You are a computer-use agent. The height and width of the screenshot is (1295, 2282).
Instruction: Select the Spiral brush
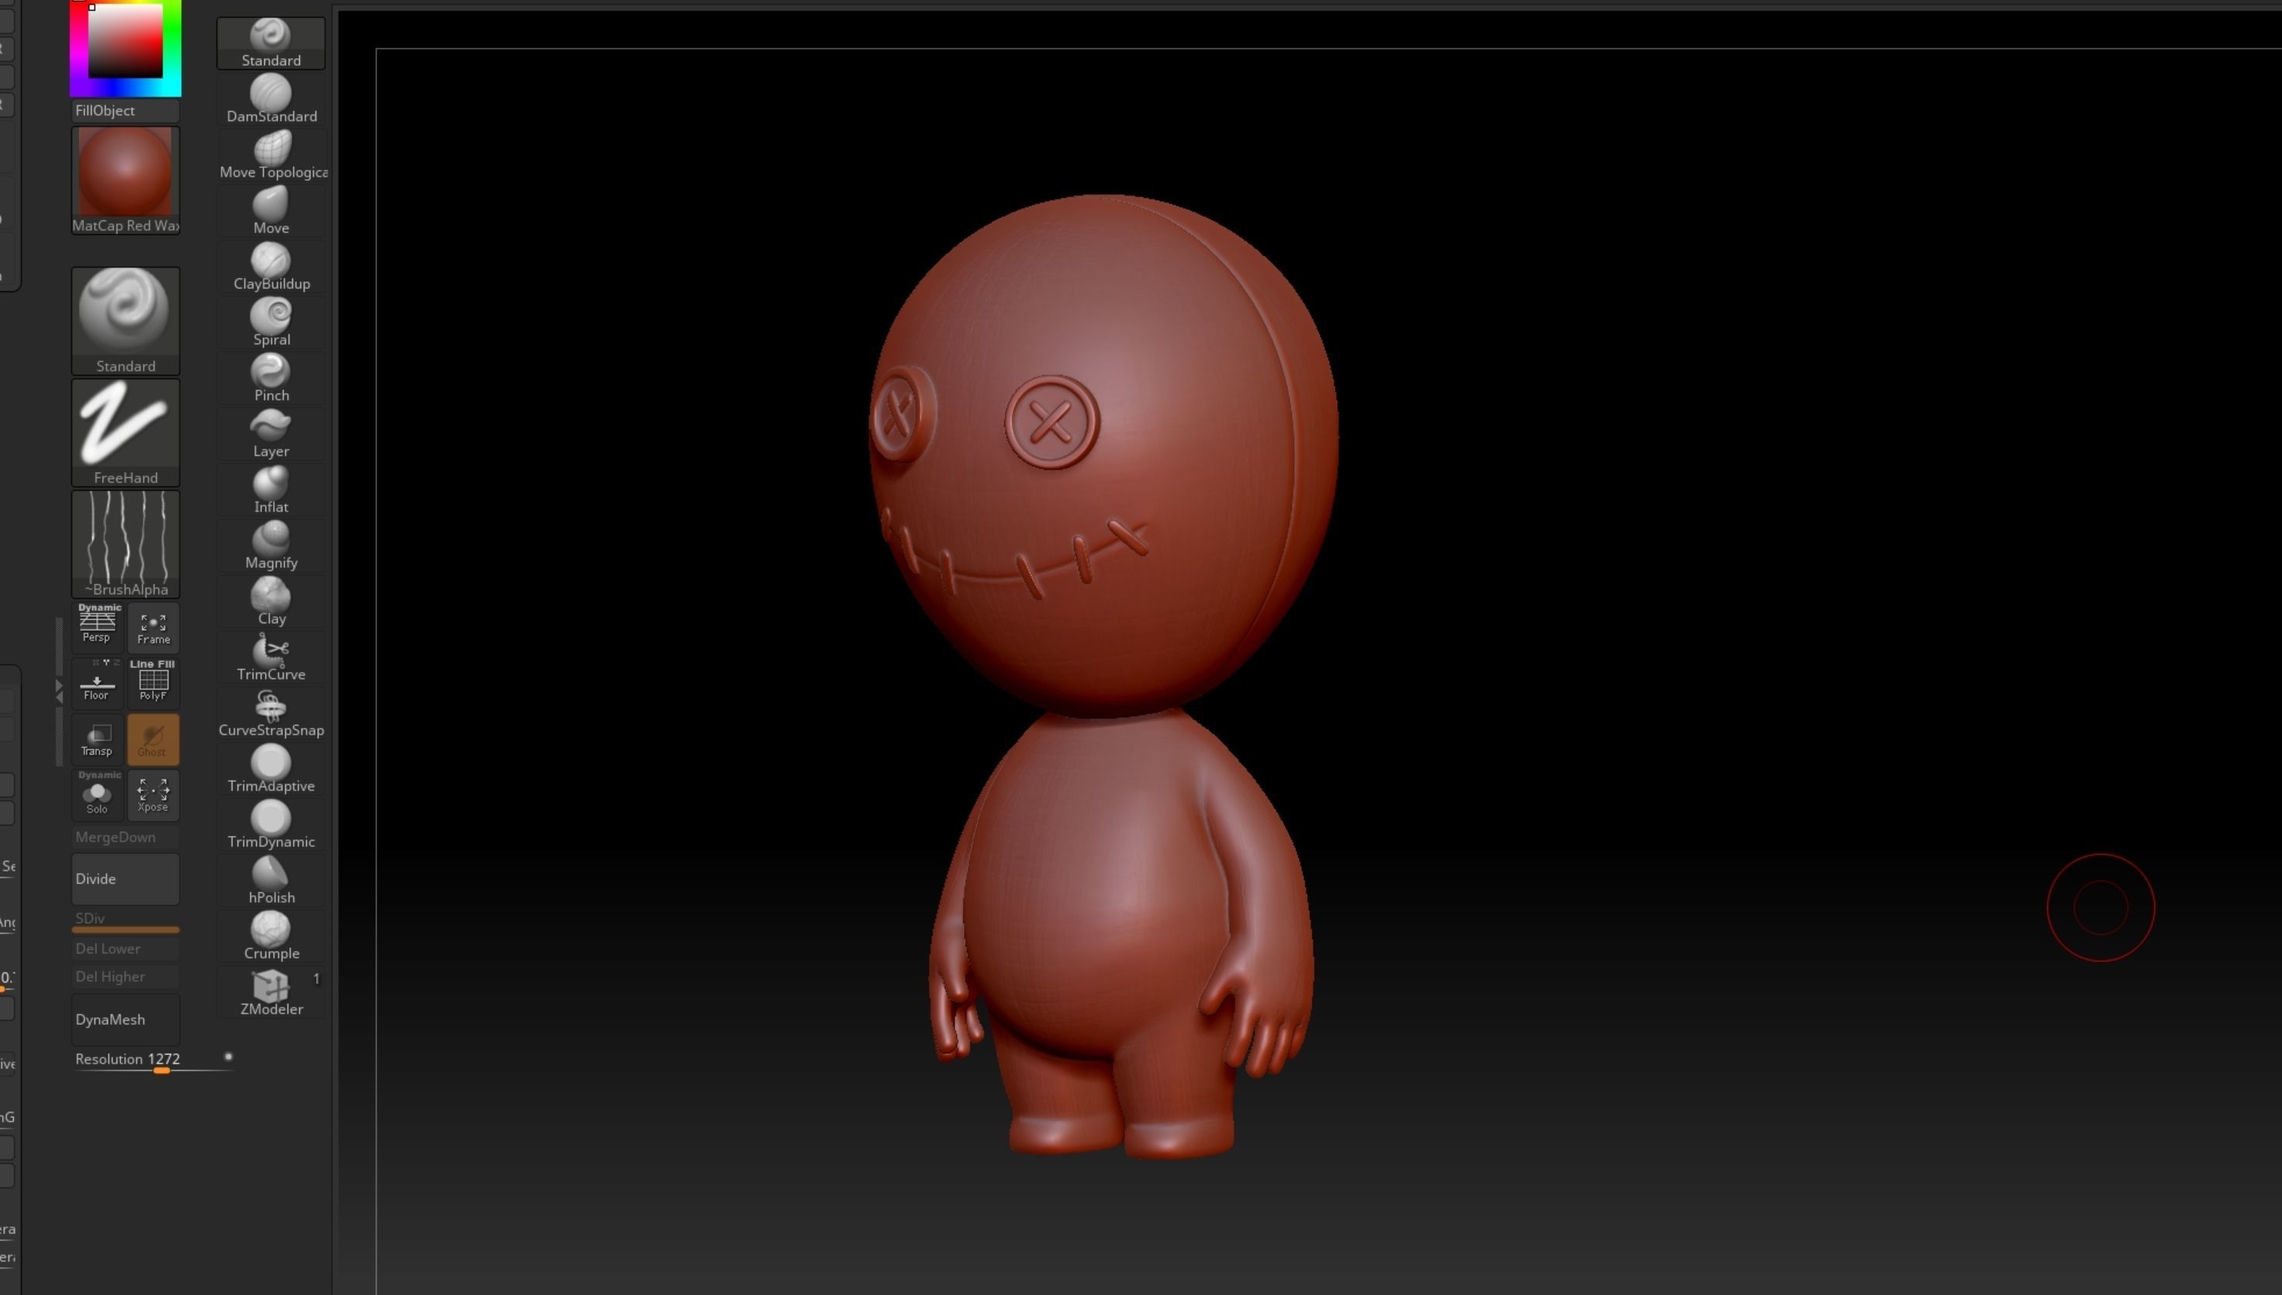(271, 323)
